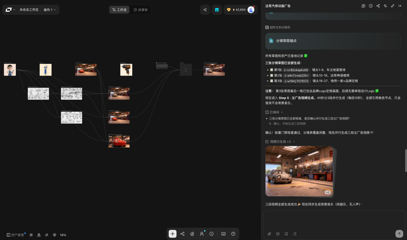Open keyboard shortcuts icon in bottom toolbar

[223, 234]
